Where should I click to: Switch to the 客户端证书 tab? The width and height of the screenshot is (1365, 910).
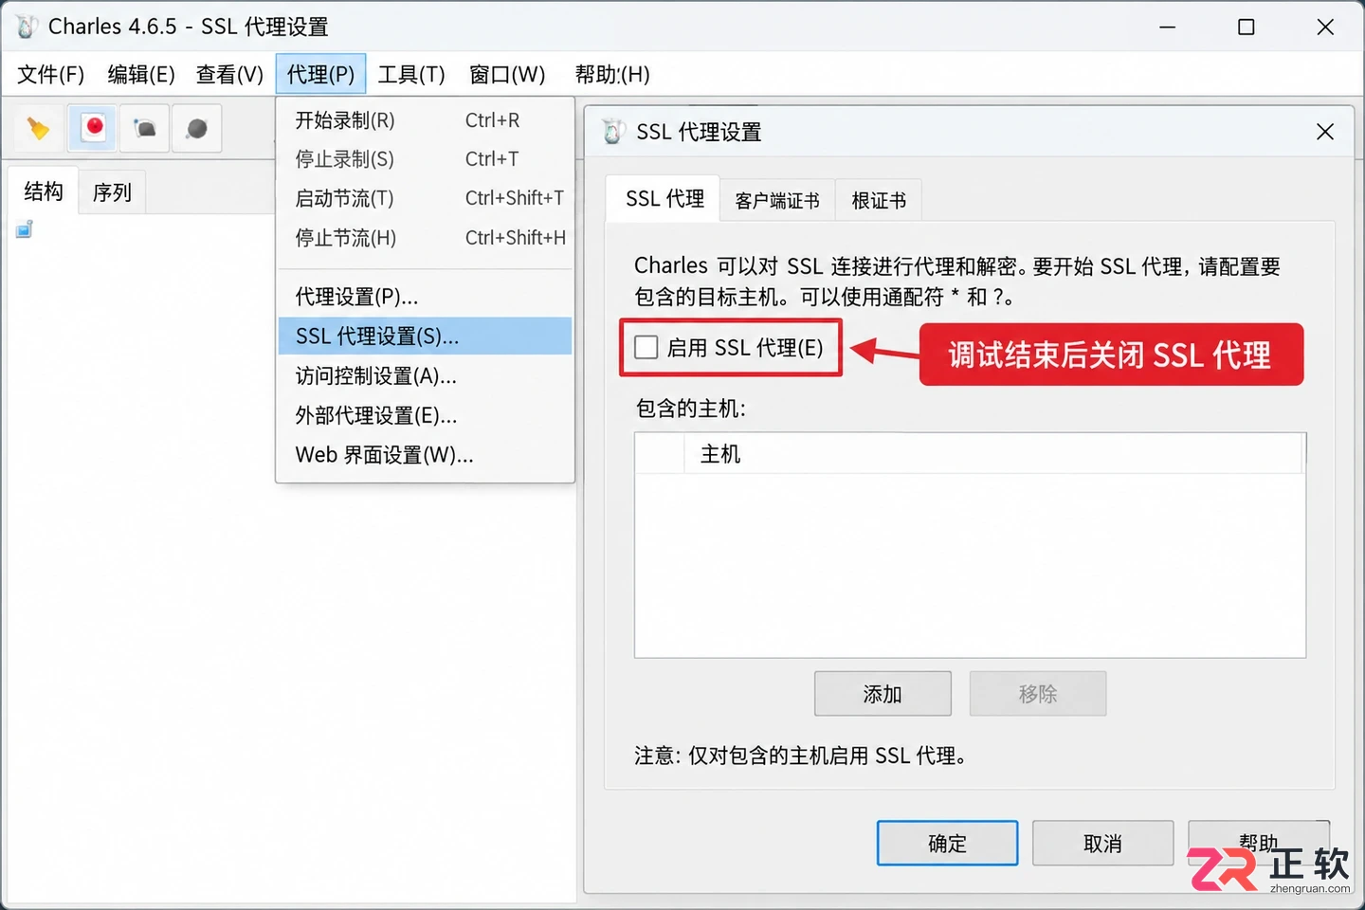pos(777,201)
